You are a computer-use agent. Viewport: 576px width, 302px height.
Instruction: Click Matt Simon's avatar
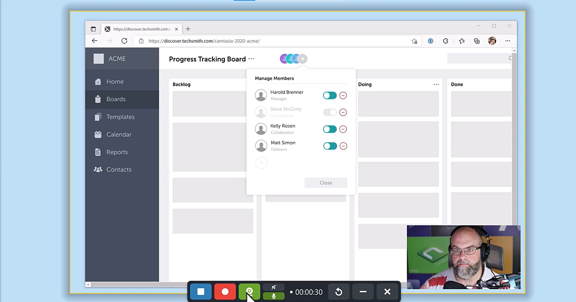coord(261,146)
